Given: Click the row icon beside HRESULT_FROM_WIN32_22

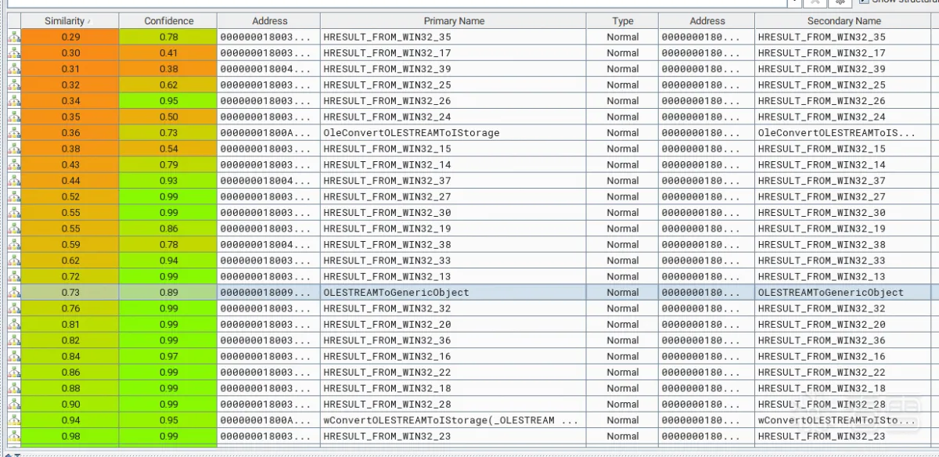Looking at the screenshot, I should 14,372.
